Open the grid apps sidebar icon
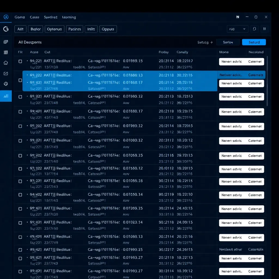The width and height of the screenshot is (279, 279). click(6, 52)
